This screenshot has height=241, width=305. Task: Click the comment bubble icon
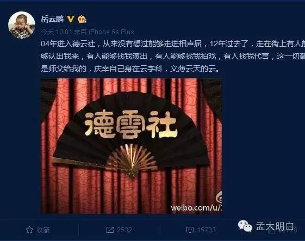190,230
